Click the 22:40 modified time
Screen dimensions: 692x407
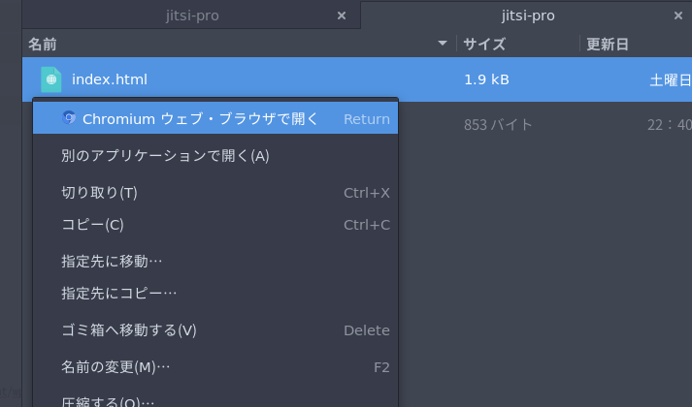(x=670, y=125)
